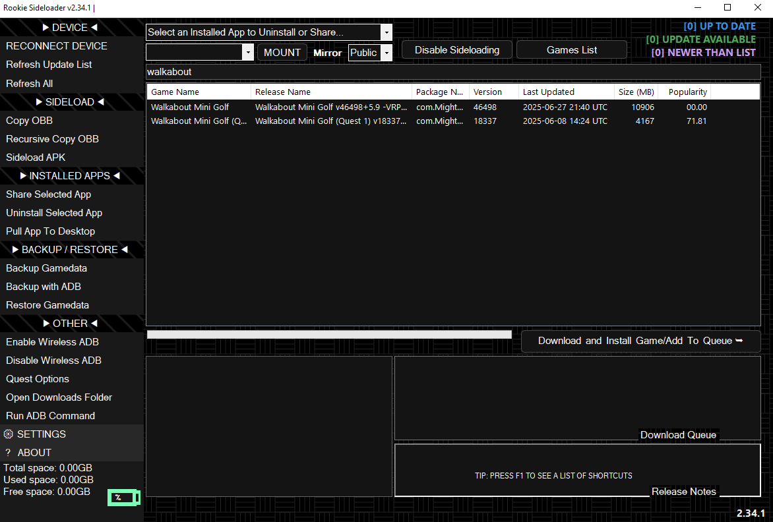
Task: Sort by Size (MB) column header
Action: tap(636, 92)
